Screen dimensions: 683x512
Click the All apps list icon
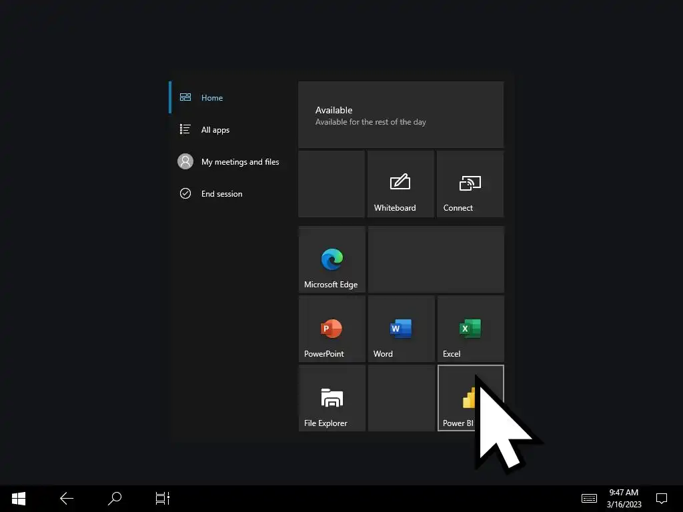[x=185, y=129]
